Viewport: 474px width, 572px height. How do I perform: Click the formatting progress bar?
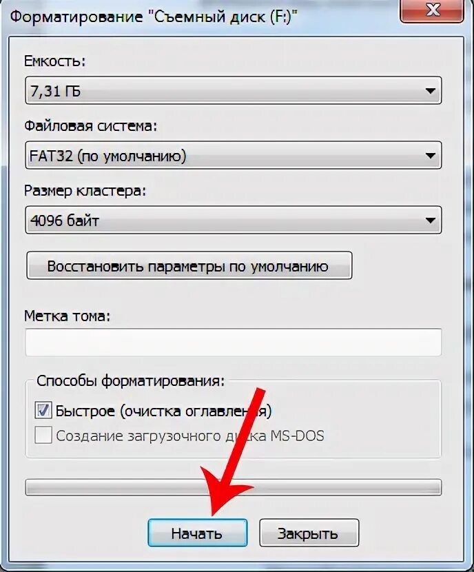(x=234, y=487)
